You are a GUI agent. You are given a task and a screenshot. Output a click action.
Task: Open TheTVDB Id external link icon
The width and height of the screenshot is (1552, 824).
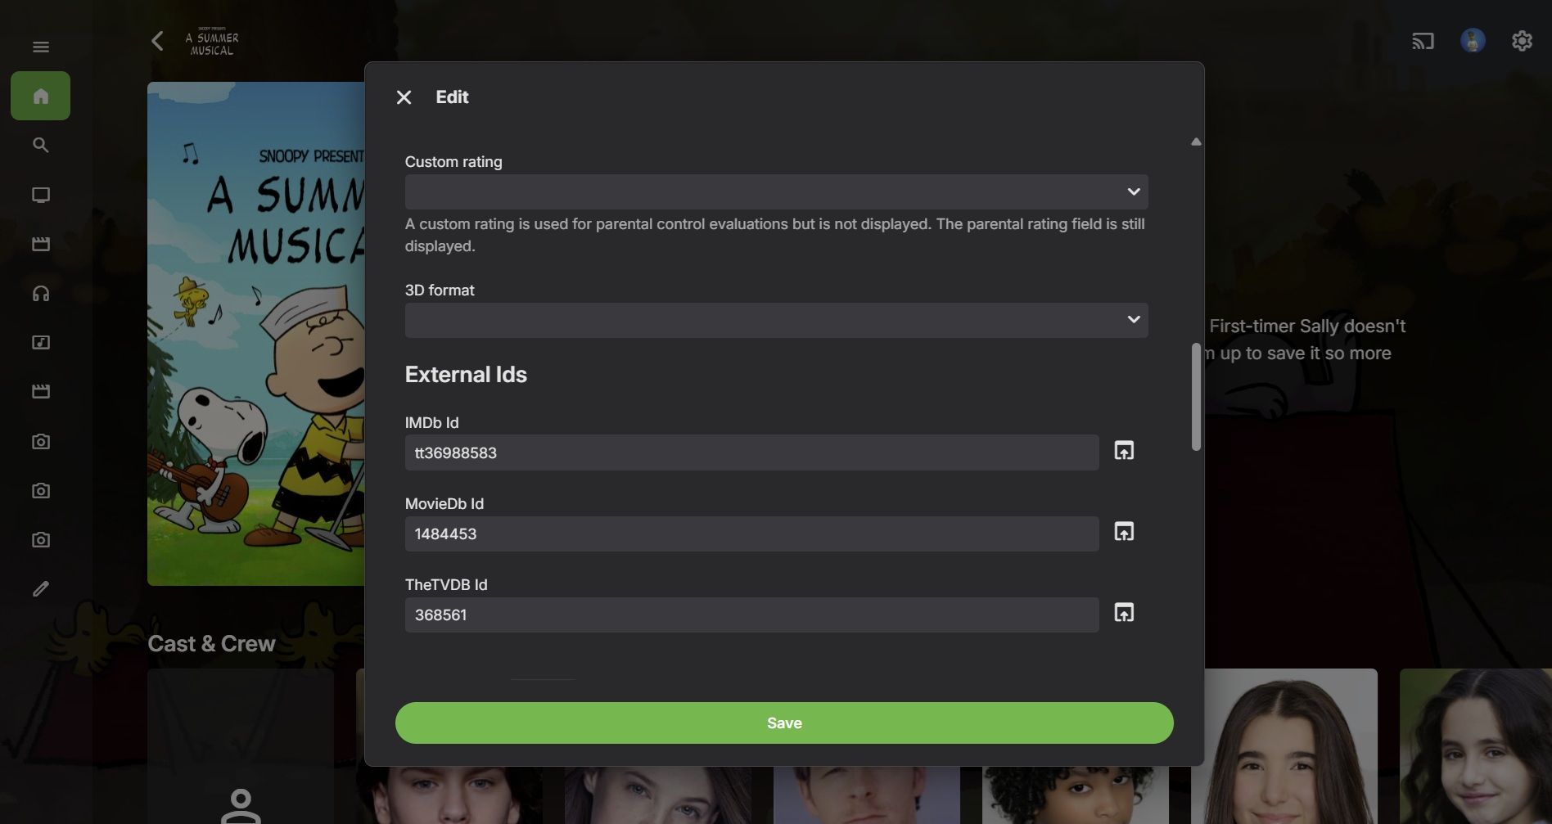point(1124,613)
